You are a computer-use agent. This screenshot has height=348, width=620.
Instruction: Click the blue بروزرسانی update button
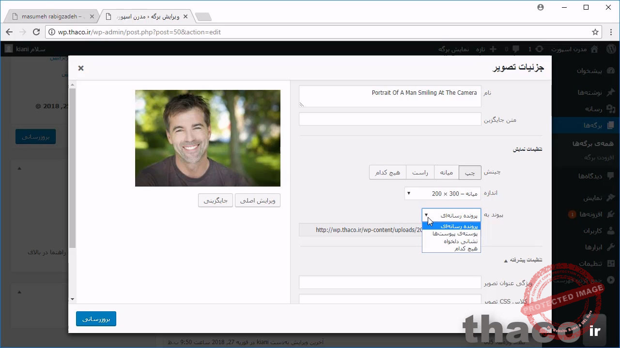[96, 319]
